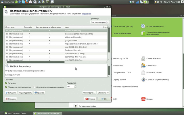Screen dimensions: 184x115
Task: Select the packman.iu-bremen.de repository row
Action: click(x=56, y=44)
